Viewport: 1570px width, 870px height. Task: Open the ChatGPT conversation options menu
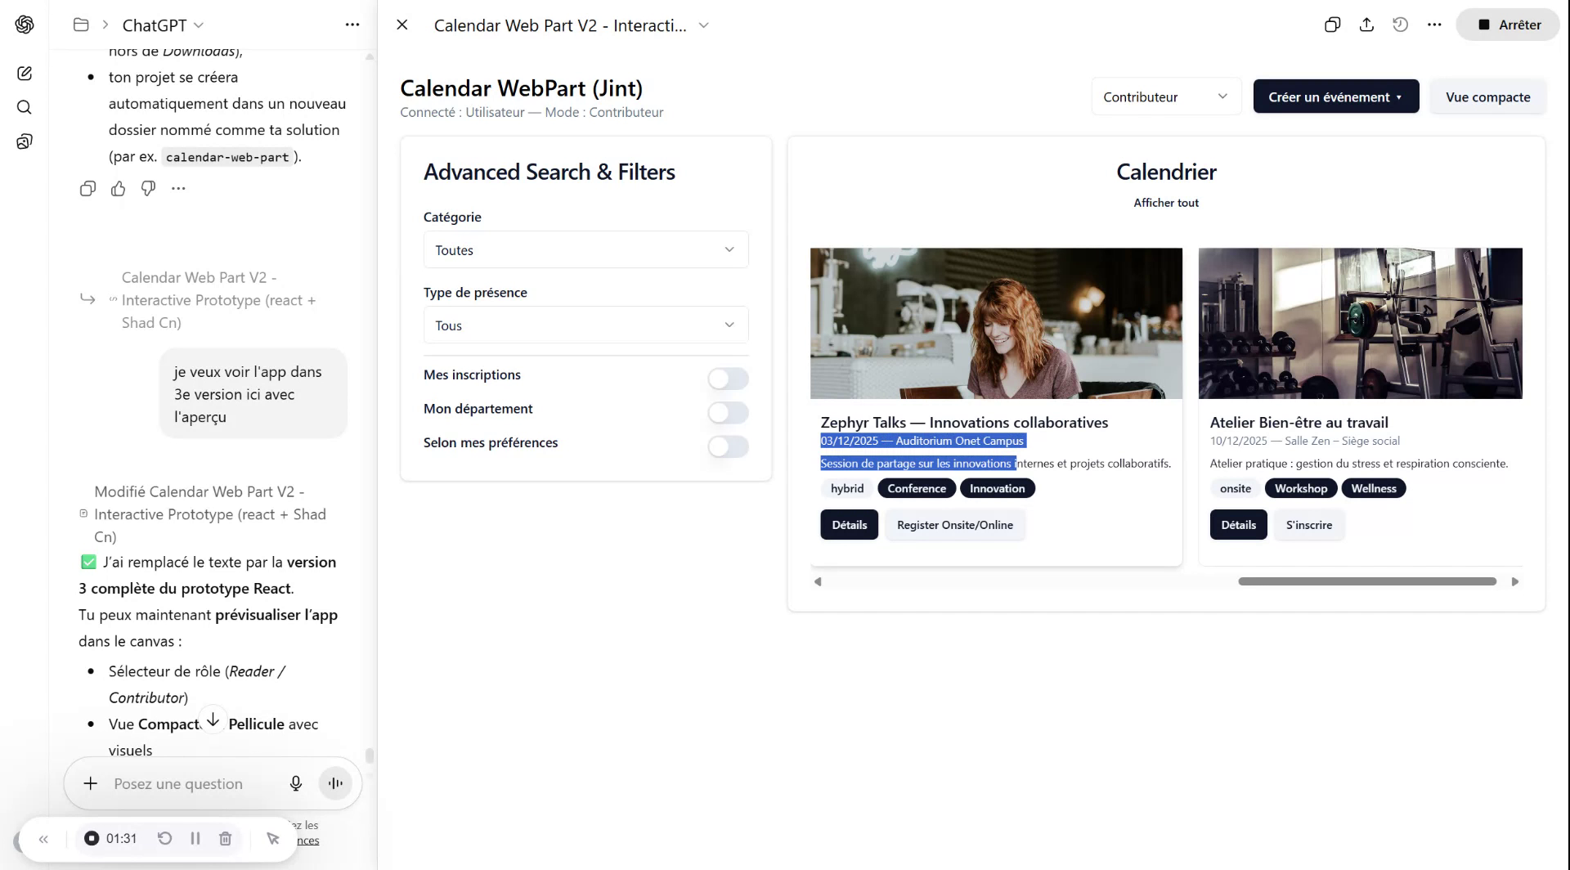[x=352, y=25]
